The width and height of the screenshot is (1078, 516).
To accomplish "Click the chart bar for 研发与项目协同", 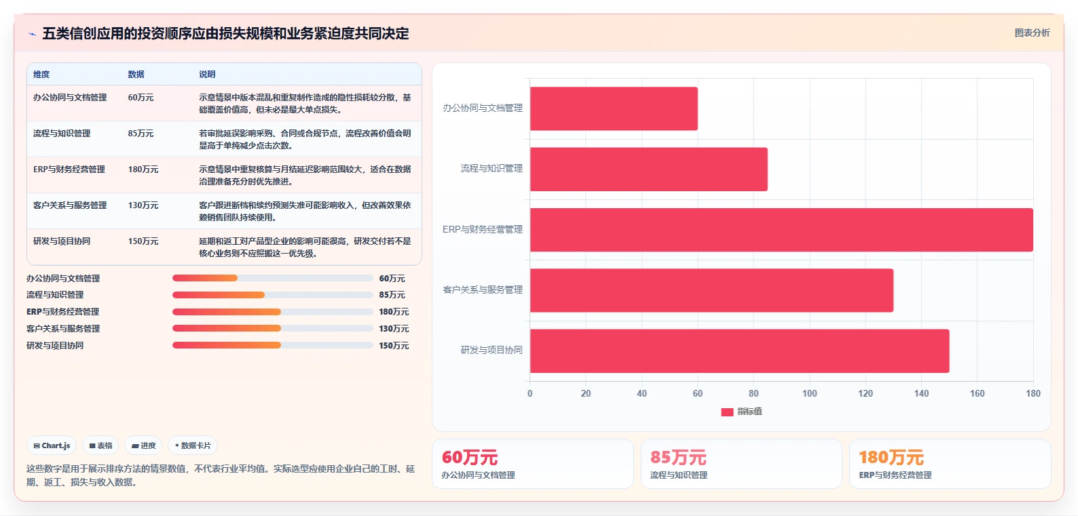I will 739,351.
